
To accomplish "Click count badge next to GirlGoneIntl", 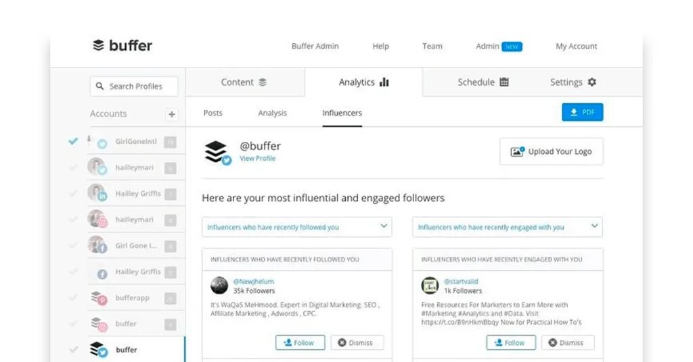I will pyautogui.click(x=170, y=142).
